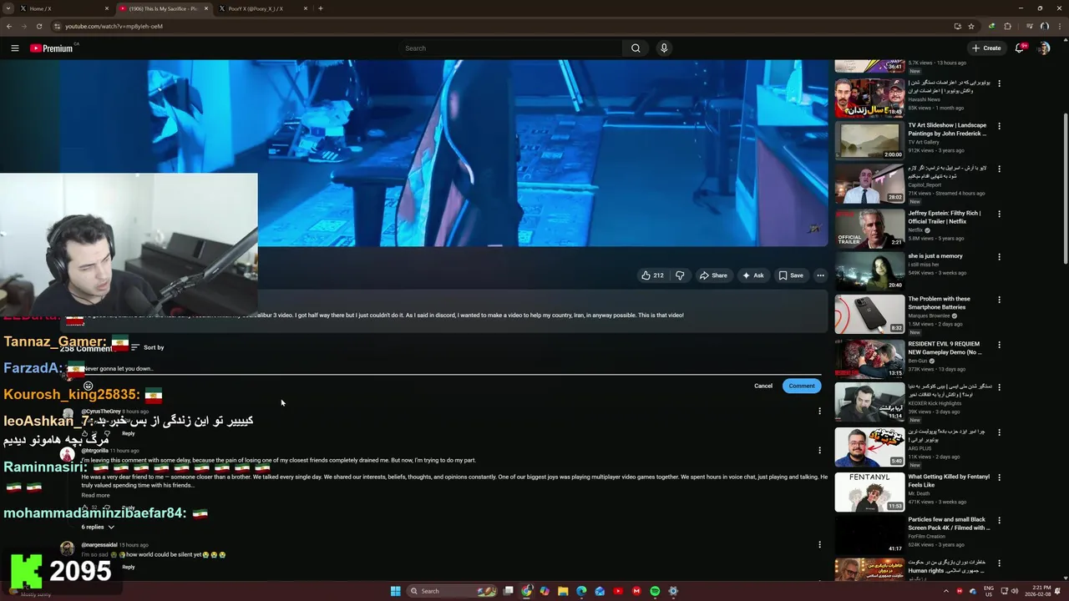Click the Share button

tap(713, 275)
